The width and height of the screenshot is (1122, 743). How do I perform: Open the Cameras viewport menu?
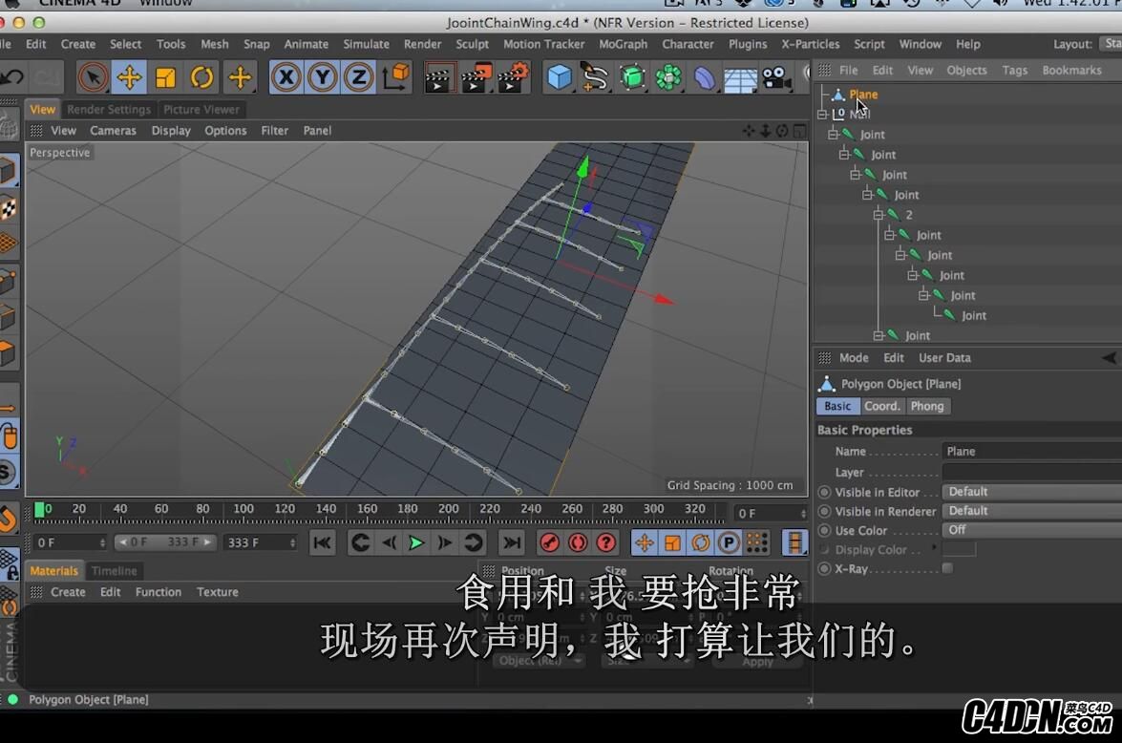pyautogui.click(x=113, y=130)
